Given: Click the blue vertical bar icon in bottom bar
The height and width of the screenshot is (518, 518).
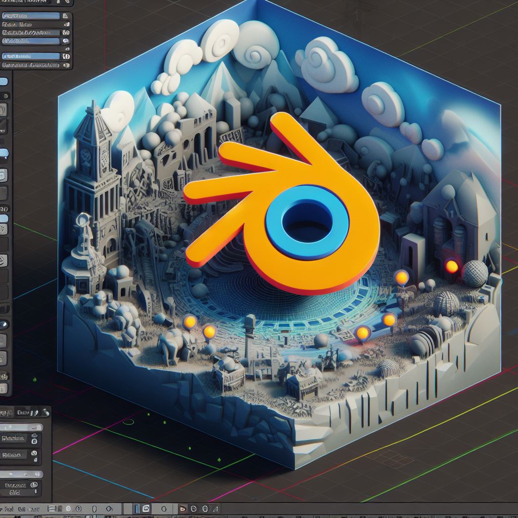Looking at the screenshot, I should point(137,509).
